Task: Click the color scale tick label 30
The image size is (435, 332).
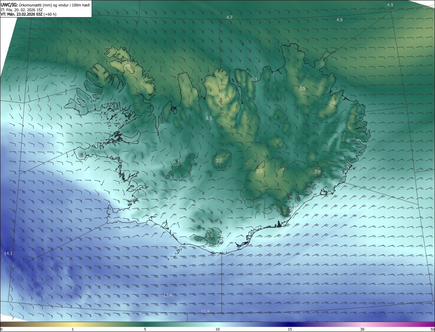Action: 362,329
